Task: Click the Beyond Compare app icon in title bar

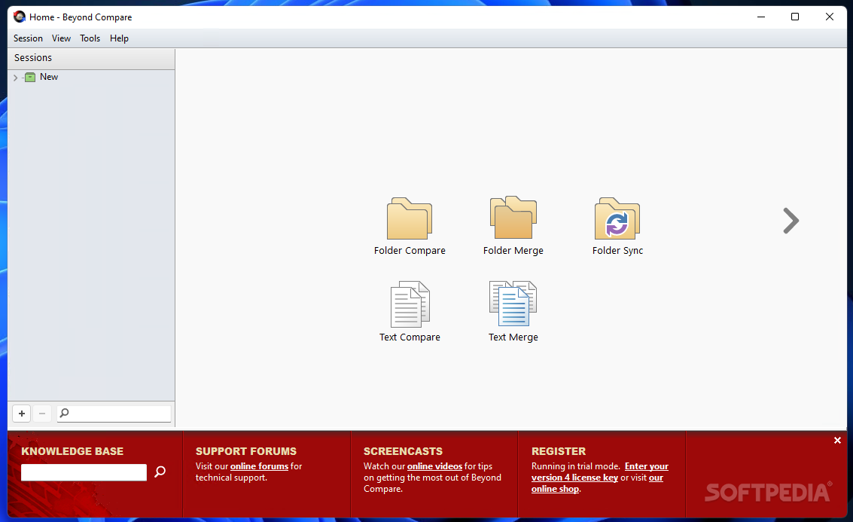Action: (20, 17)
